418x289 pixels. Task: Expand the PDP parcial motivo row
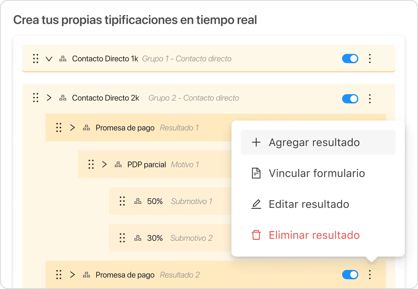[104, 164]
